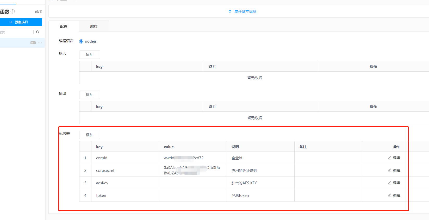The image size is (429, 220).
Task: Expand the 展开基本信息 section
Action: (x=243, y=11)
